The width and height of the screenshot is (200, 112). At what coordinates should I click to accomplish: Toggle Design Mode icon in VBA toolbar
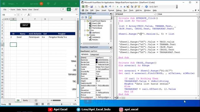[x=128, y=7]
